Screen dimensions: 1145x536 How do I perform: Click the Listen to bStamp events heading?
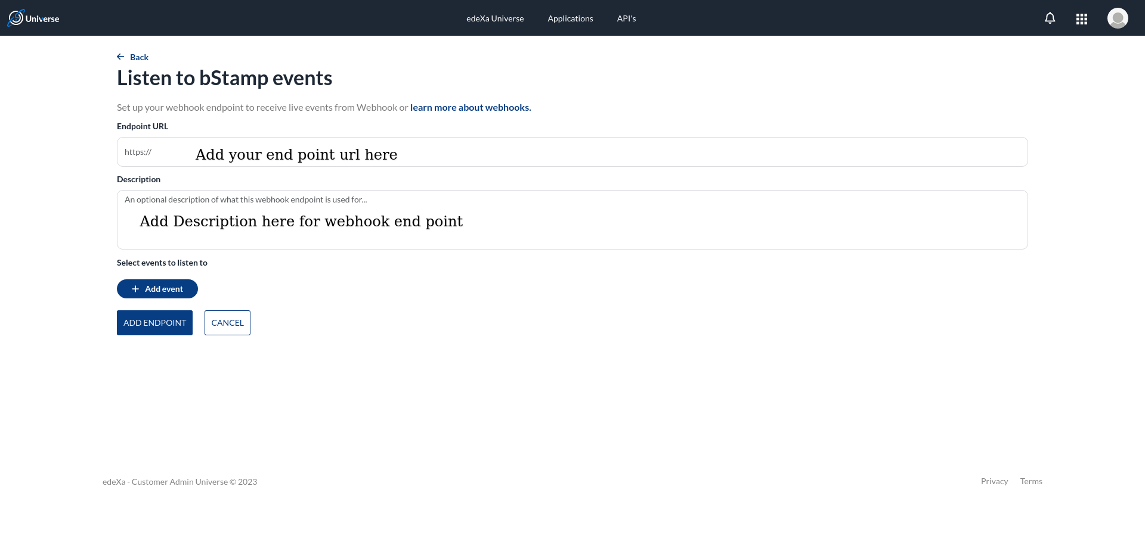click(224, 79)
